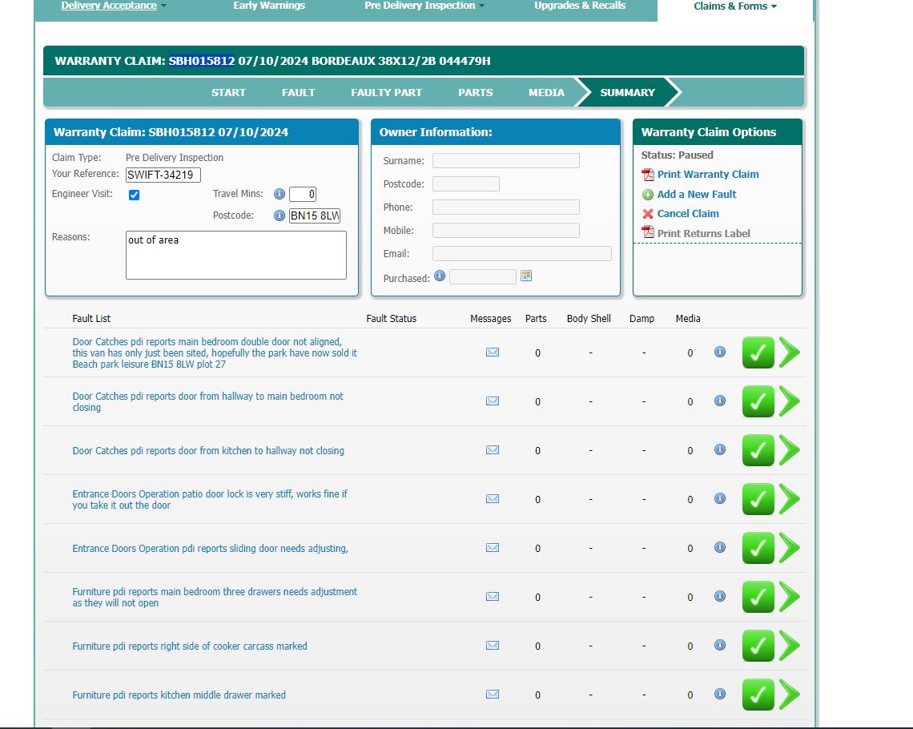
Task: Open the Early Warnings tab
Action: coord(269,6)
